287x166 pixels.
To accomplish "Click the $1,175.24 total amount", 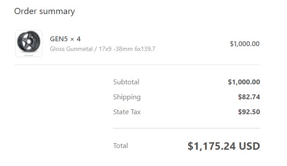I will pos(211,146).
